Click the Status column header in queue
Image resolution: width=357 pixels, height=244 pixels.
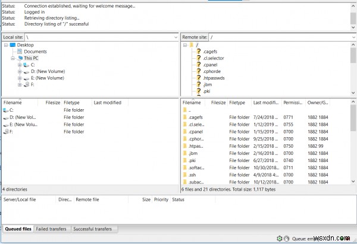coord(193,199)
